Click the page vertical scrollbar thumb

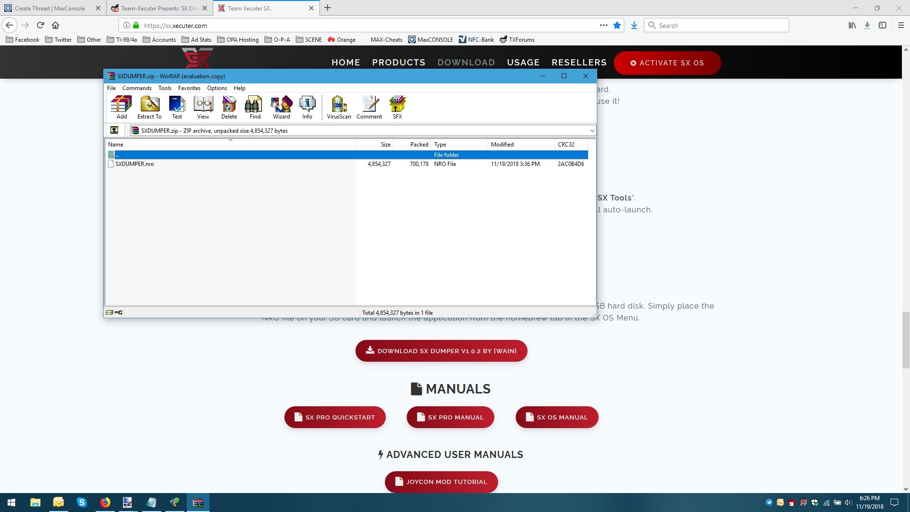906,340
